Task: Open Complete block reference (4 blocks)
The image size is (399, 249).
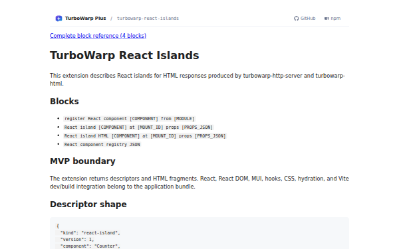Action: point(98,36)
